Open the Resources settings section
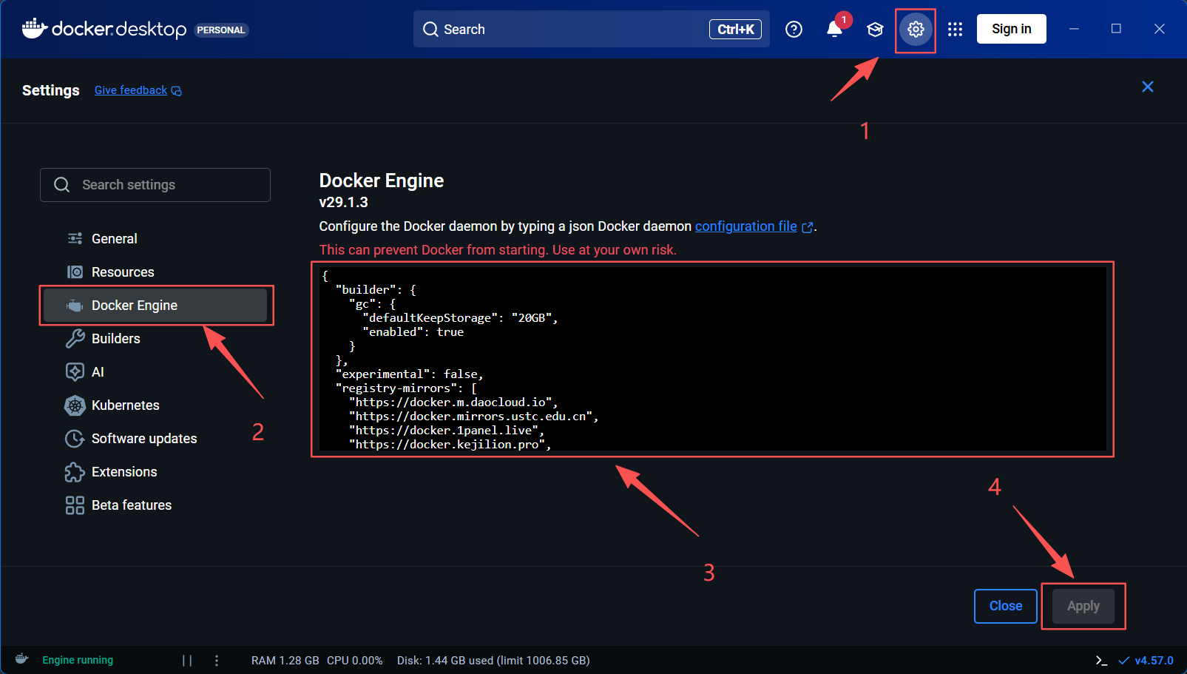1187x674 pixels. click(x=155, y=272)
